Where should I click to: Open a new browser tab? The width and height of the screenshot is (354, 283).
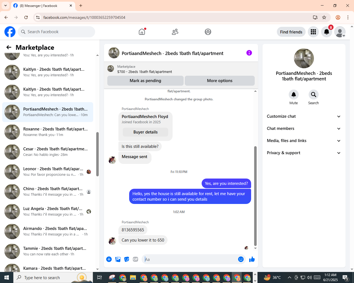pyautogui.click(x=81, y=6)
